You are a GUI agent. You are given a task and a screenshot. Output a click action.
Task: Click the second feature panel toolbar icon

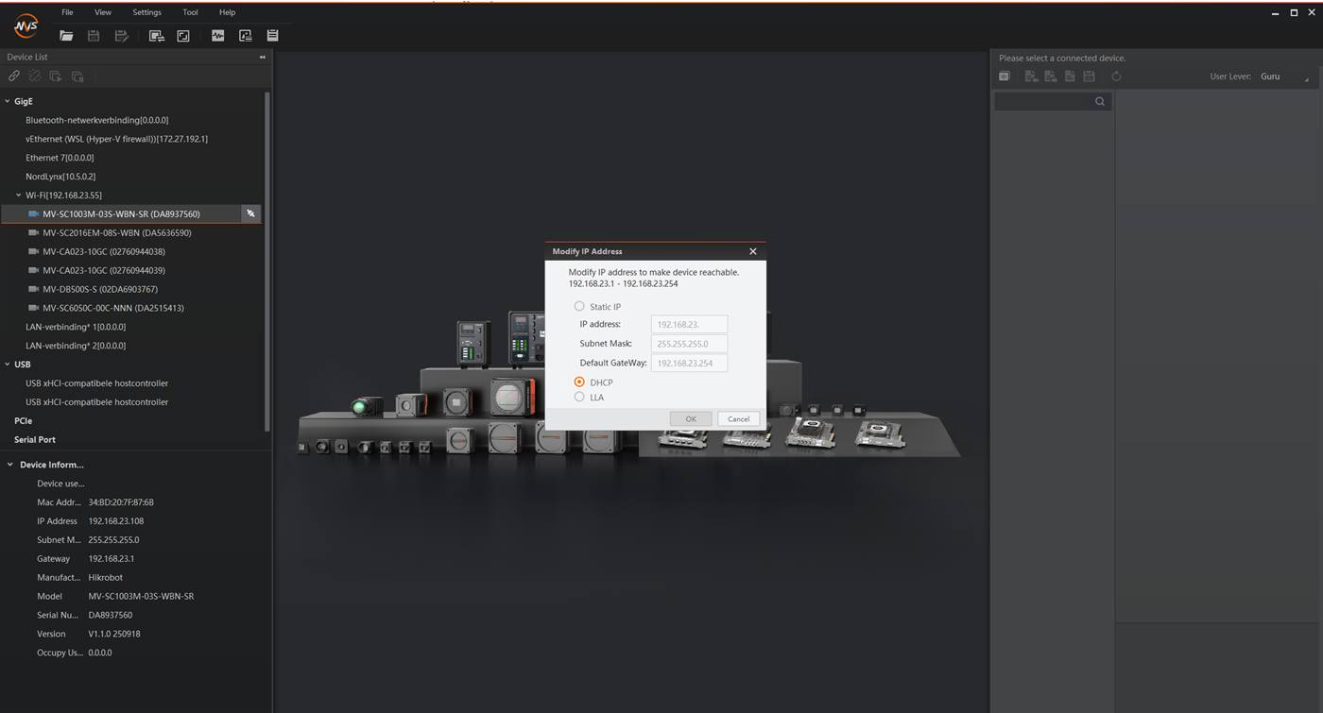(1031, 76)
